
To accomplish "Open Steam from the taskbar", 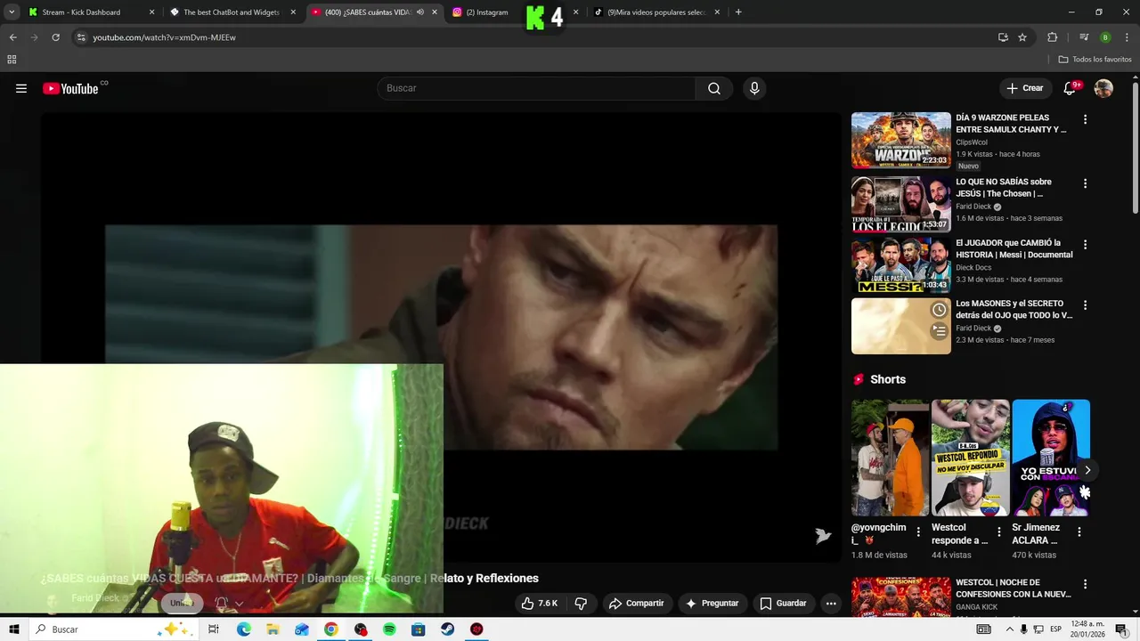I will point(447,629).
